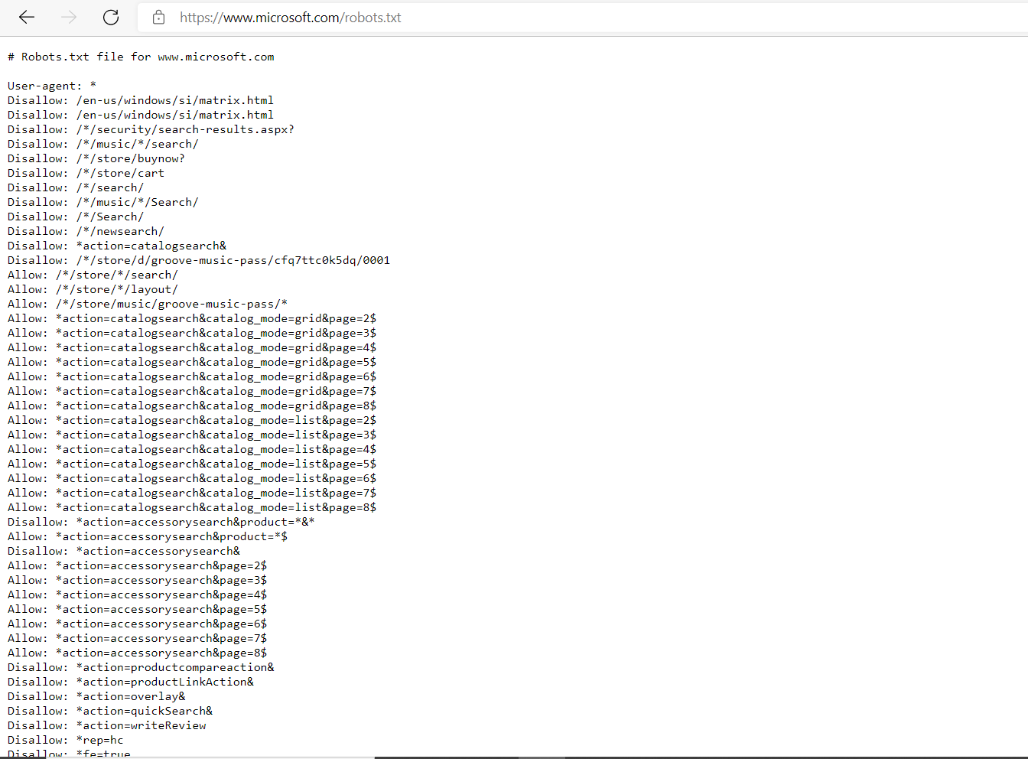Click the line "Disallow: *action=productcompareaction&"

[x=141, y=667]
